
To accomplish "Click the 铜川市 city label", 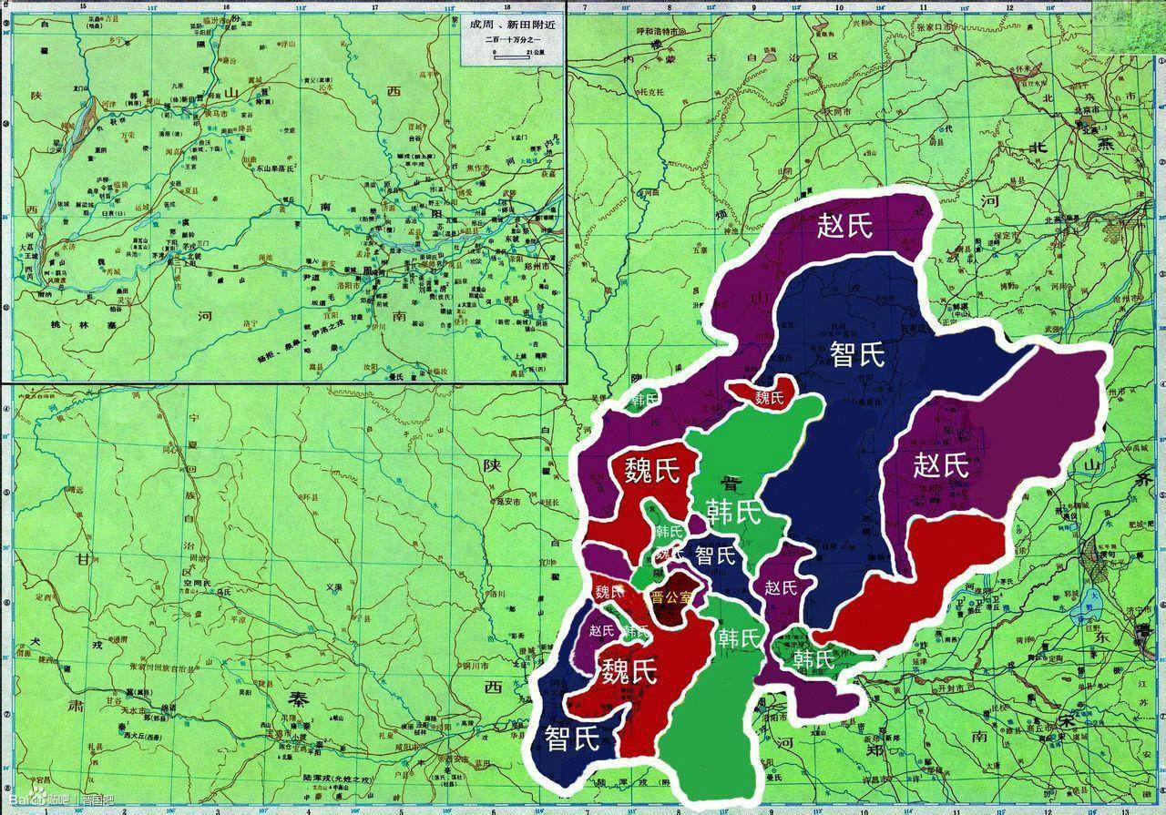I will click(476, 665).
